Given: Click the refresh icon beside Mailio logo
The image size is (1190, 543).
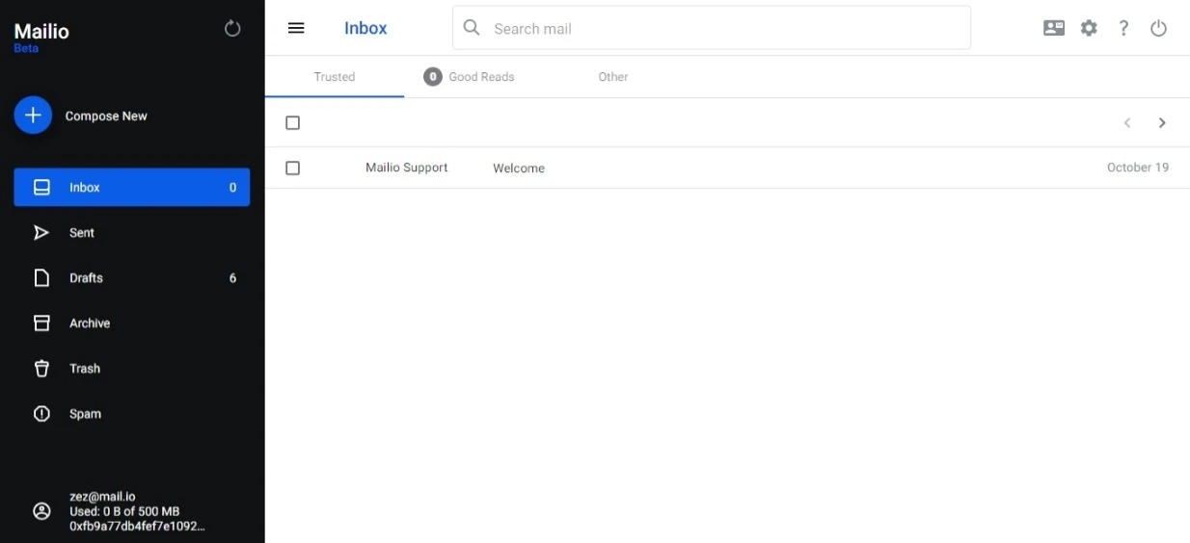Looking at the screenshot, I should click(x=232, y=29).
